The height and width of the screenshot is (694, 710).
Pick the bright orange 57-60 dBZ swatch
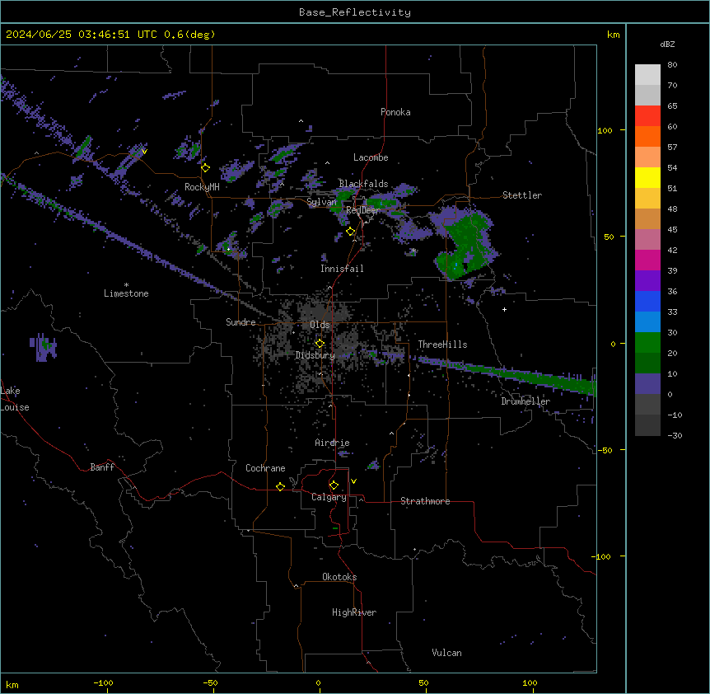[x=647, y=136]
